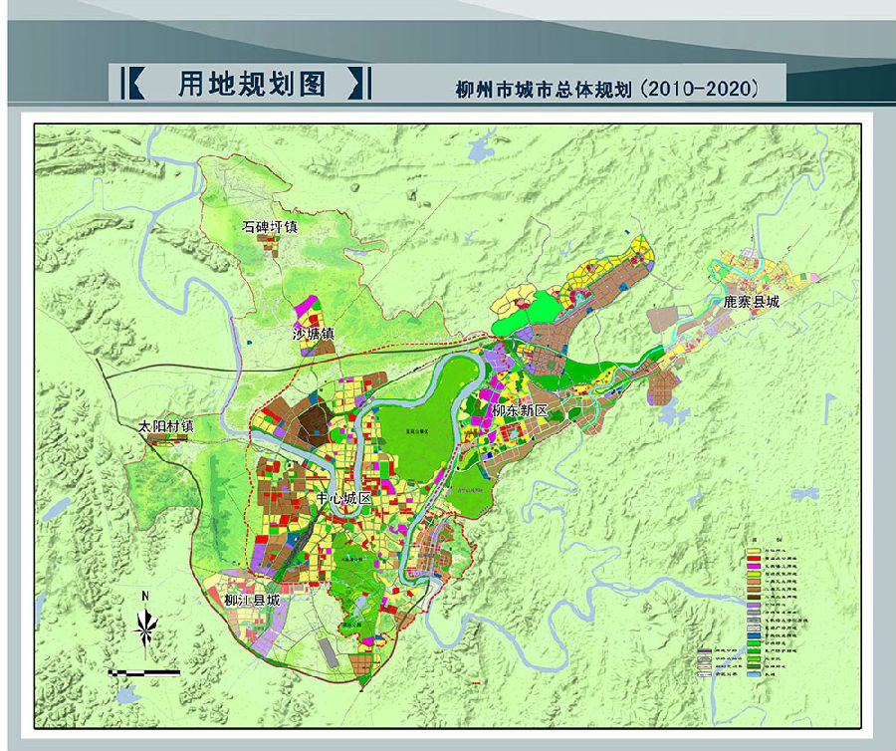This screenshot has height=751, width=896.
Task: Select the 石碑坪镇 map label
Action: pos(271,227)
